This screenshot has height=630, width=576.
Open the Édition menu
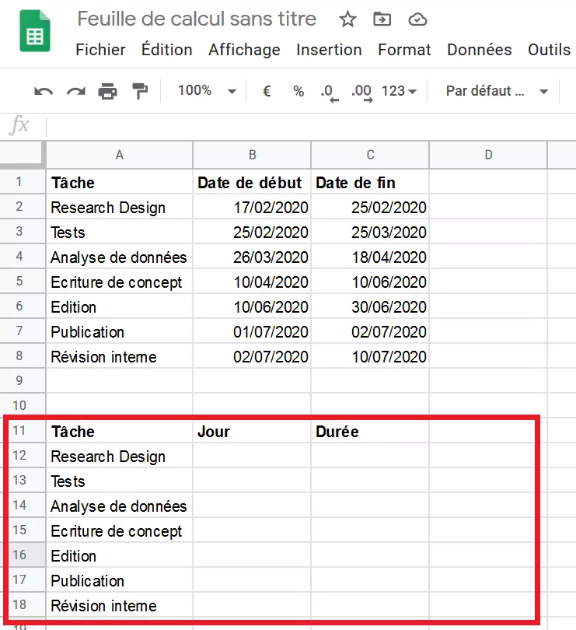(x=166, y=49)
